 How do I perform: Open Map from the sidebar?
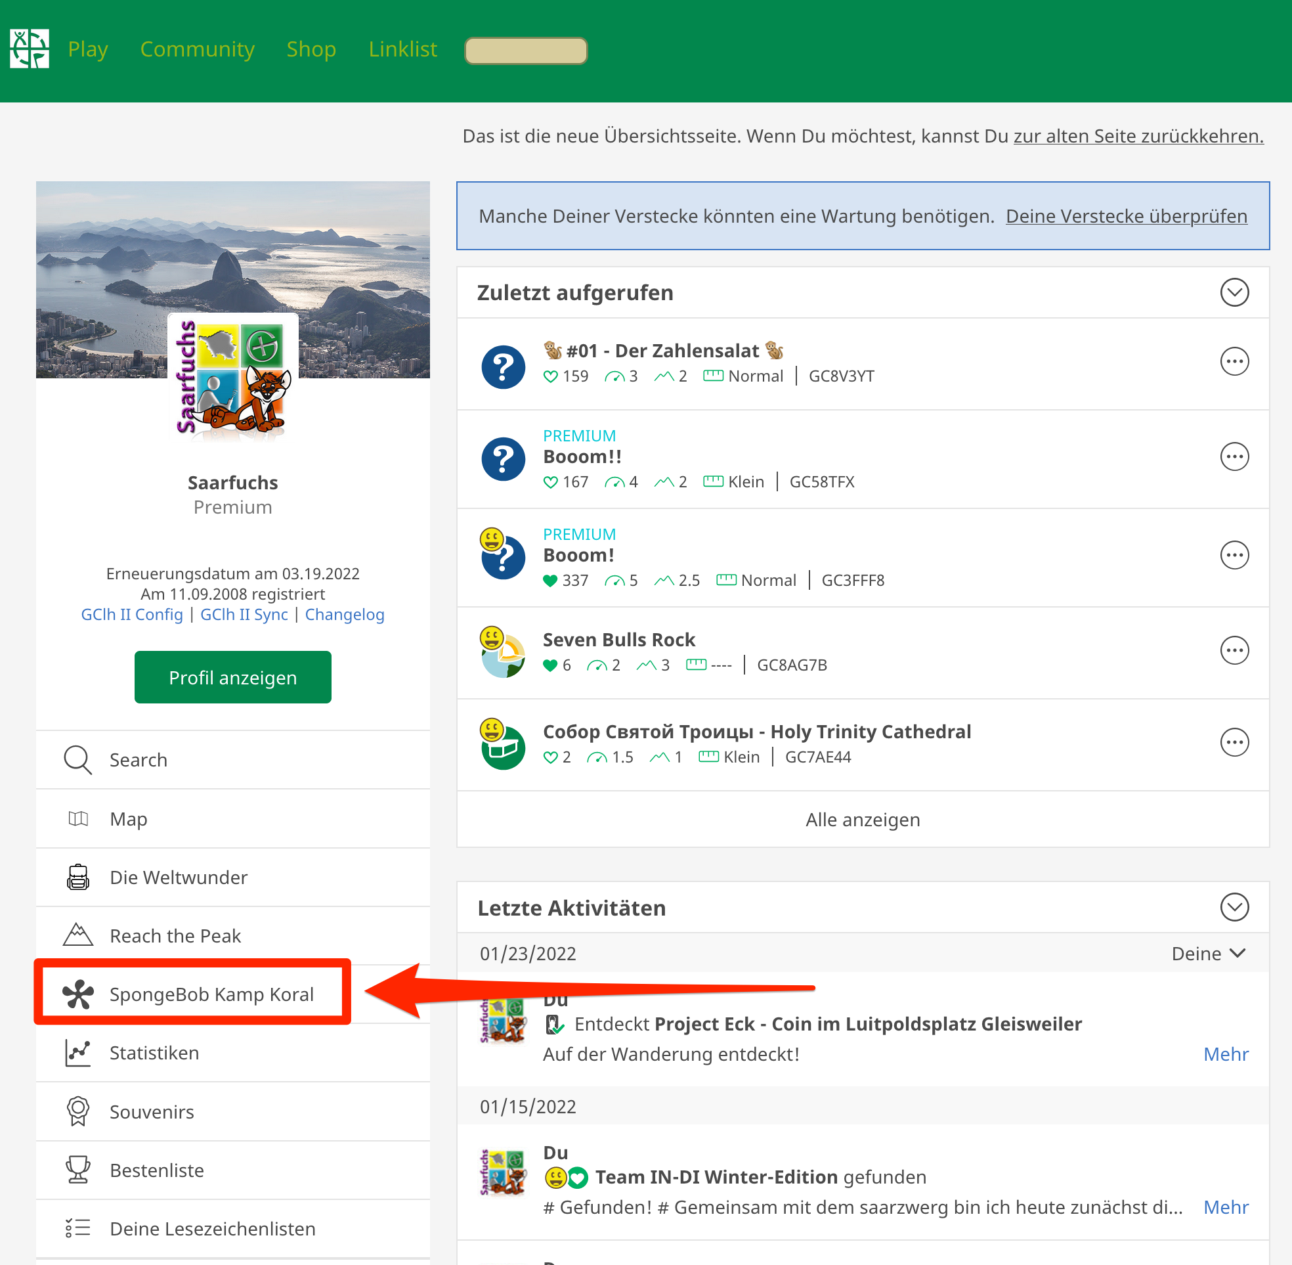click(232, 818)
